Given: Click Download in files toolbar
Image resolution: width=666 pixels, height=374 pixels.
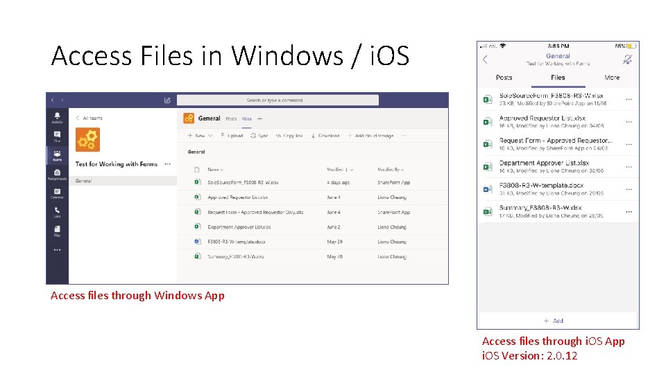Looking at the screenshot, I should (325, 136).
